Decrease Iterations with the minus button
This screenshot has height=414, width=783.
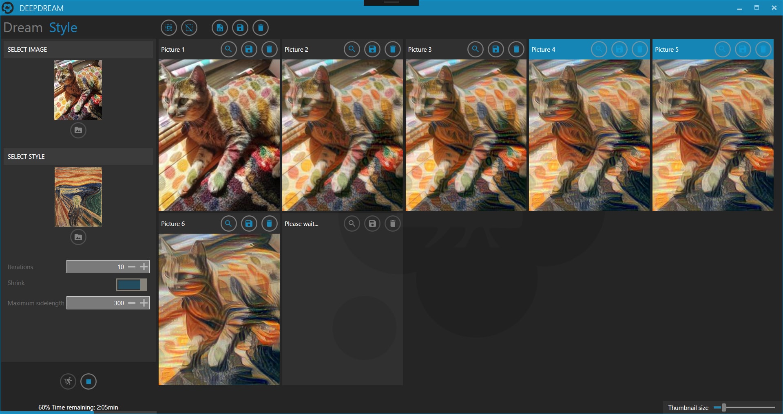point(132,267)
